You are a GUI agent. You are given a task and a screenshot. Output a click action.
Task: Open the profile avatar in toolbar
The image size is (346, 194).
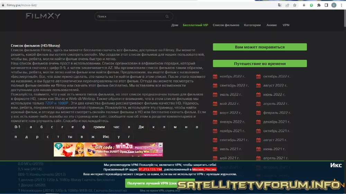click(334, 5)
